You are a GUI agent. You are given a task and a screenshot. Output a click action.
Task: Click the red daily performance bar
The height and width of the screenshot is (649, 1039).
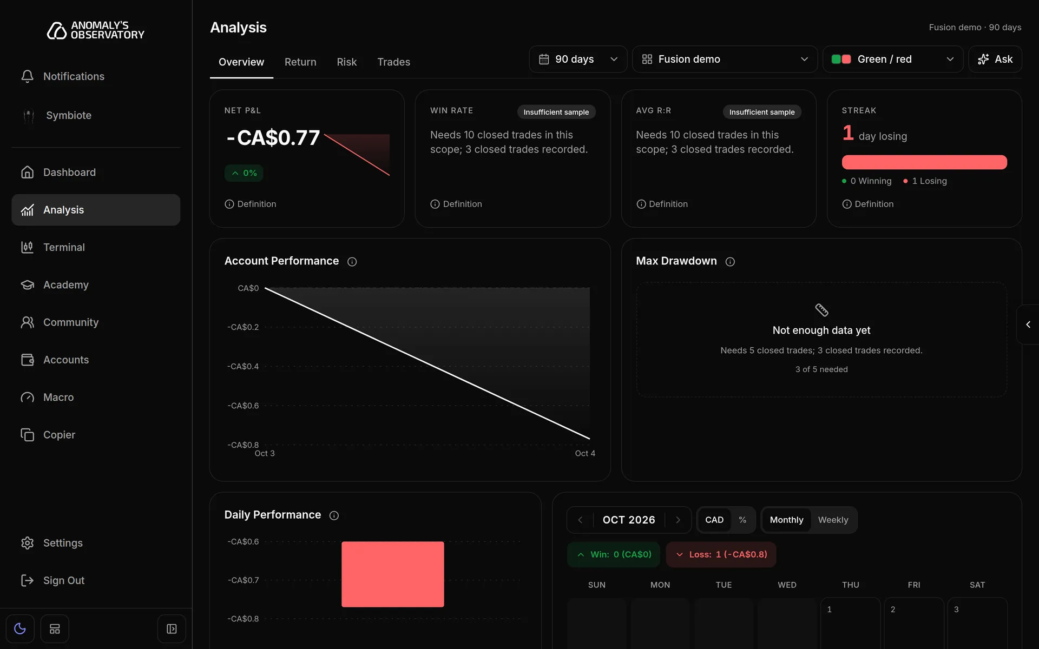click(393, 574)
